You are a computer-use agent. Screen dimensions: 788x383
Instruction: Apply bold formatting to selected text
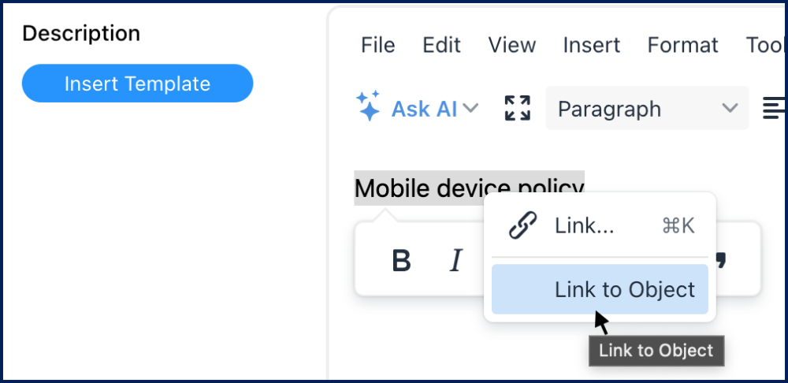click(x=402, y=261)
